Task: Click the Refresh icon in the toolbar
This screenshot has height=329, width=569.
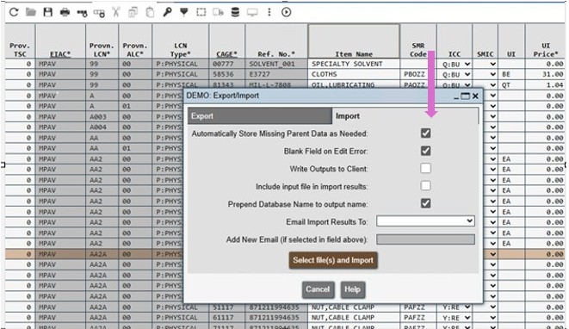Action: tap(14, 12)
